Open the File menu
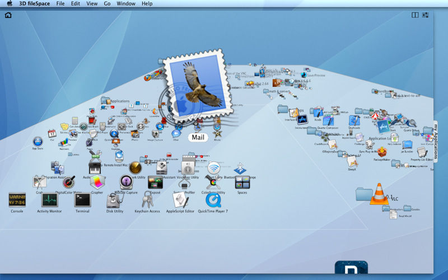 [60, 3]
